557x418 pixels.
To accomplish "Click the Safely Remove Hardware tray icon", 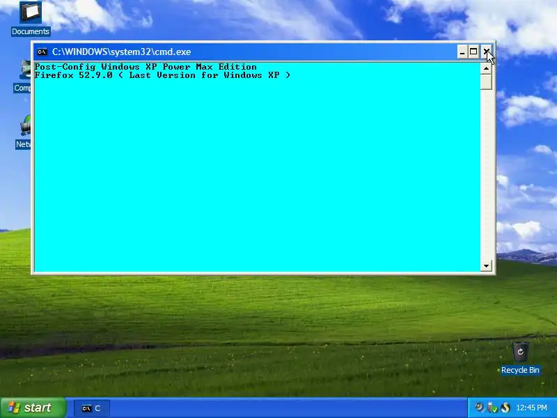I will 492,408.
